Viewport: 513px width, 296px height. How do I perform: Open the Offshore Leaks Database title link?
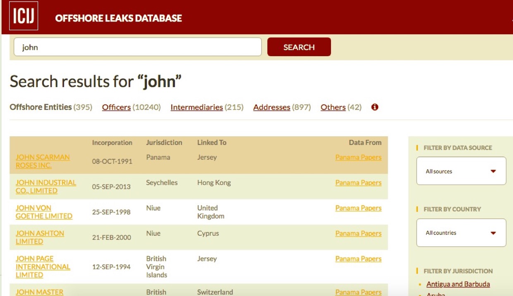[x=118, y=18]
